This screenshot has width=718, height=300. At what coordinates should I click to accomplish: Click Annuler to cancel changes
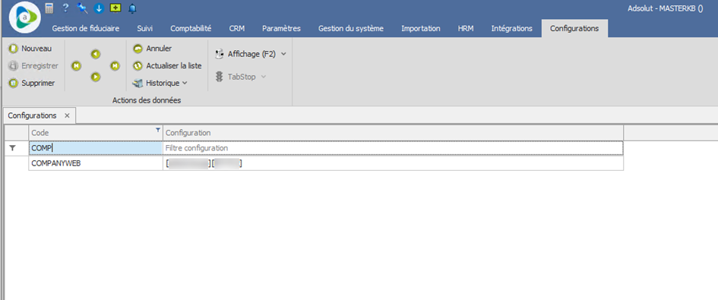[153, 49]
